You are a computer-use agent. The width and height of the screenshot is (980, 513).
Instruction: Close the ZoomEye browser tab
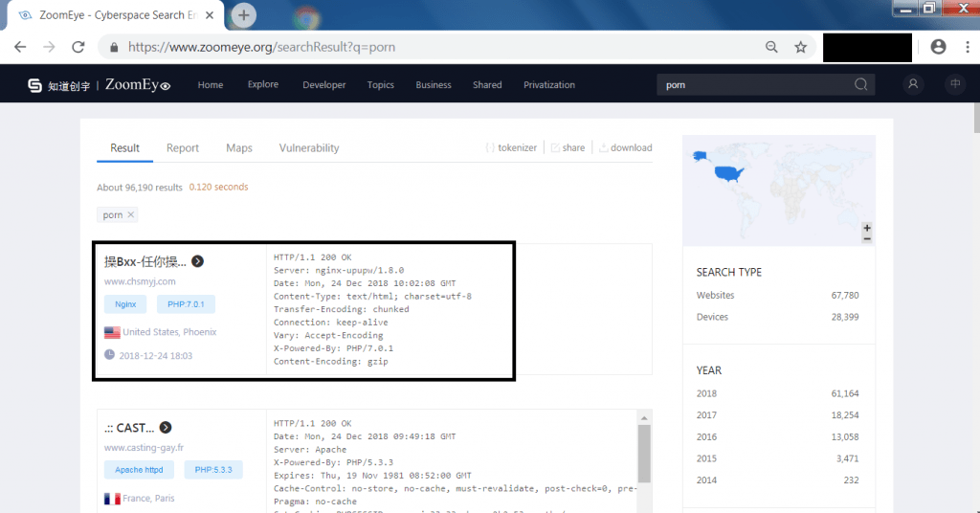tap(210, 15)
